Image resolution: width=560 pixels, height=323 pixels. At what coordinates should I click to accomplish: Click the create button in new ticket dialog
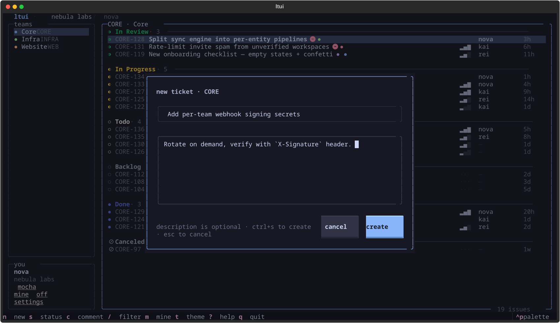pos(384,227)
